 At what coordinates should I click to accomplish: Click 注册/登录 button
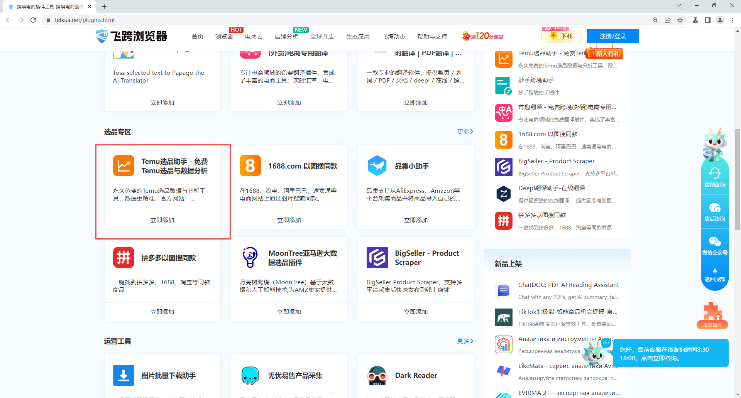coord(613,36)
